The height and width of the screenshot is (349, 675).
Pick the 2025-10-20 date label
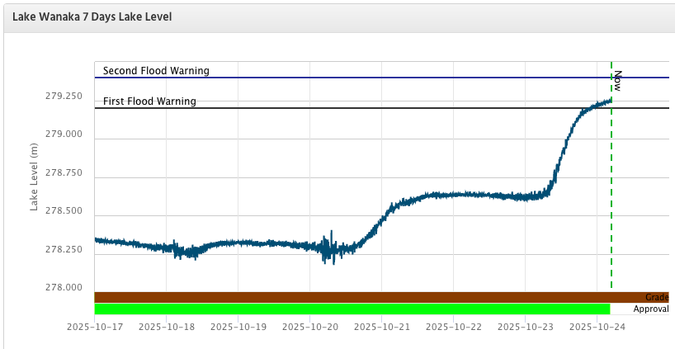click(x=309, y=327)
